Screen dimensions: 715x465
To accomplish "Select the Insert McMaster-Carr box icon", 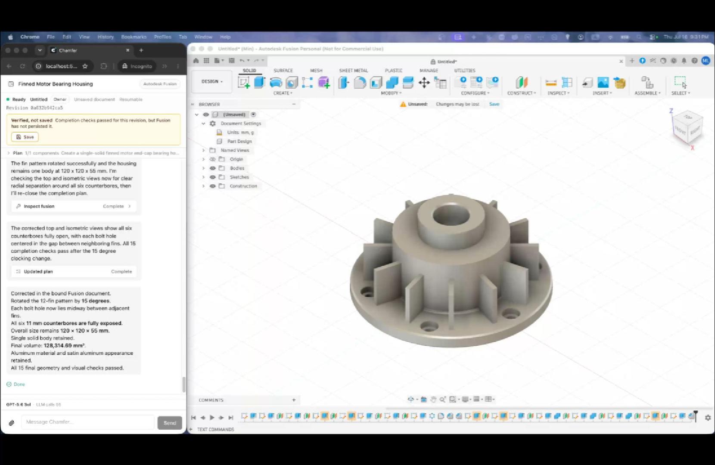I will coord(619,82).
